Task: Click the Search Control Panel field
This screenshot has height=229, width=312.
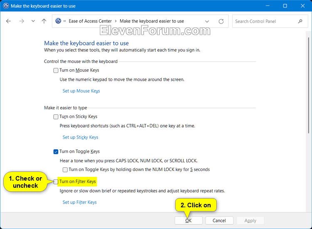Action: point(270,21)
